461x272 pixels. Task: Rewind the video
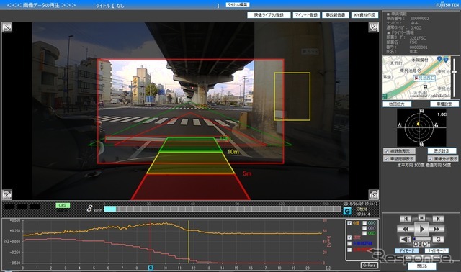[x=406, y=229]
